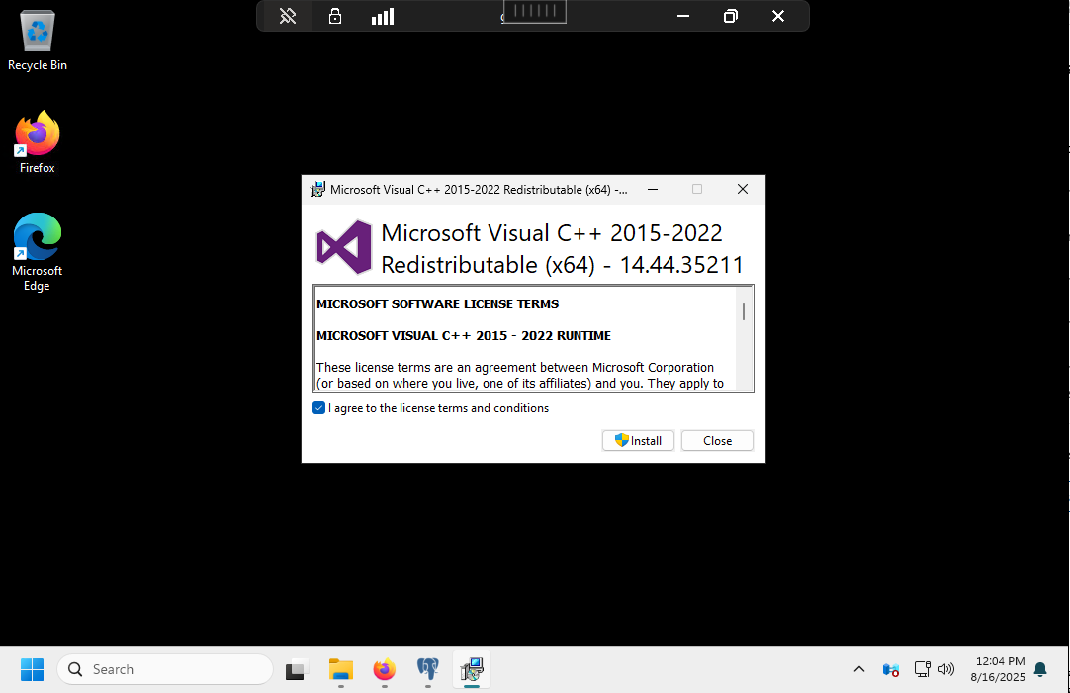The height and width of the screenshot is (693, 1070).
Task: Minimize the Visual C++ Redistributable dialog
Action: pos(653,189)
